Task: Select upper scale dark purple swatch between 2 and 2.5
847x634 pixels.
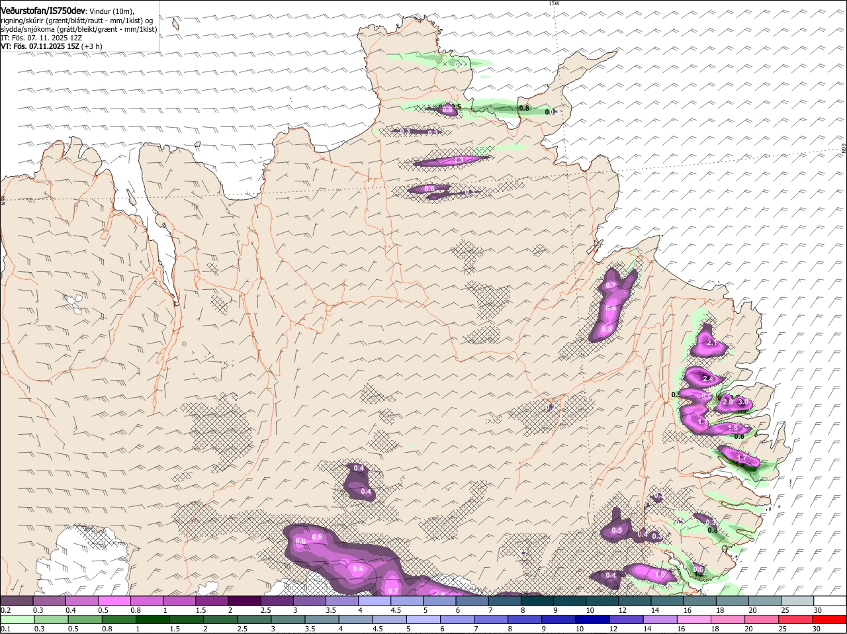Action: click(x=244, y=601)
